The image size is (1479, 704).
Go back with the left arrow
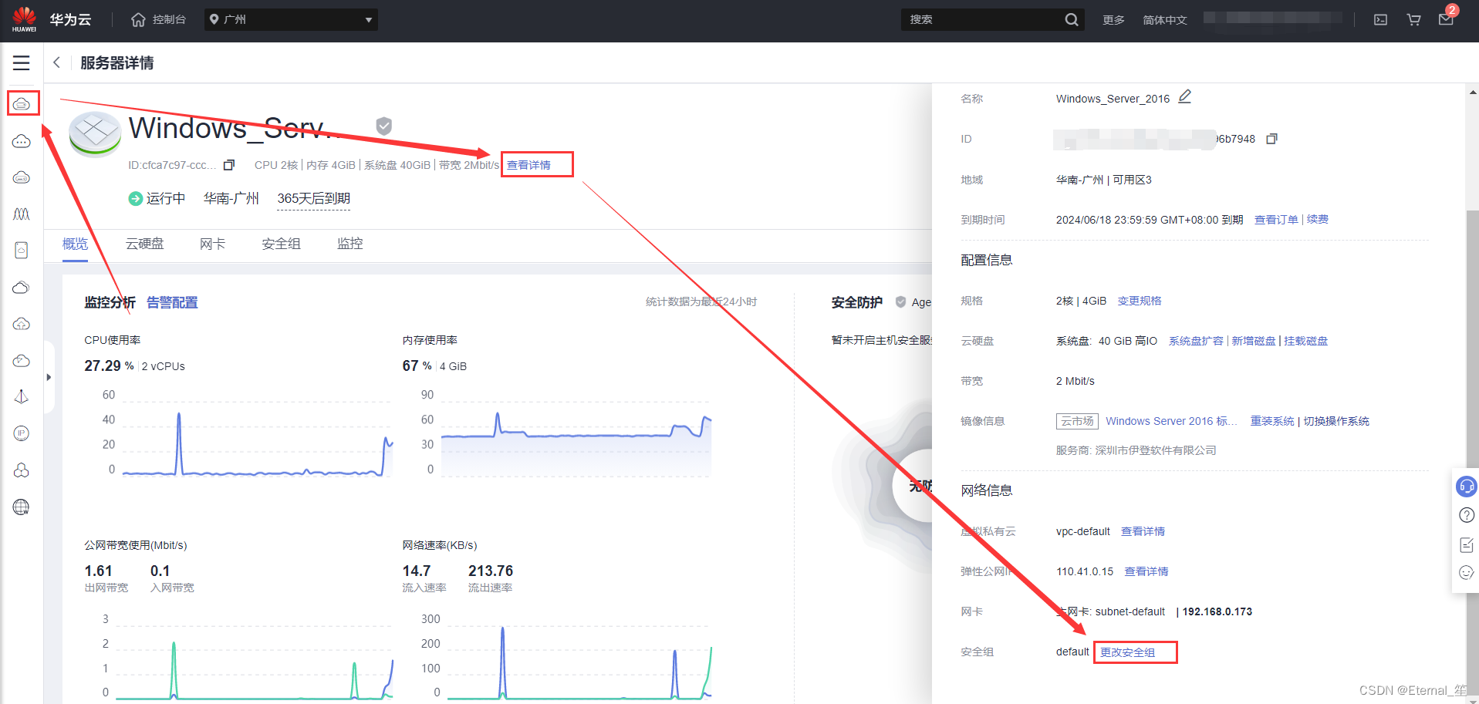56,62
